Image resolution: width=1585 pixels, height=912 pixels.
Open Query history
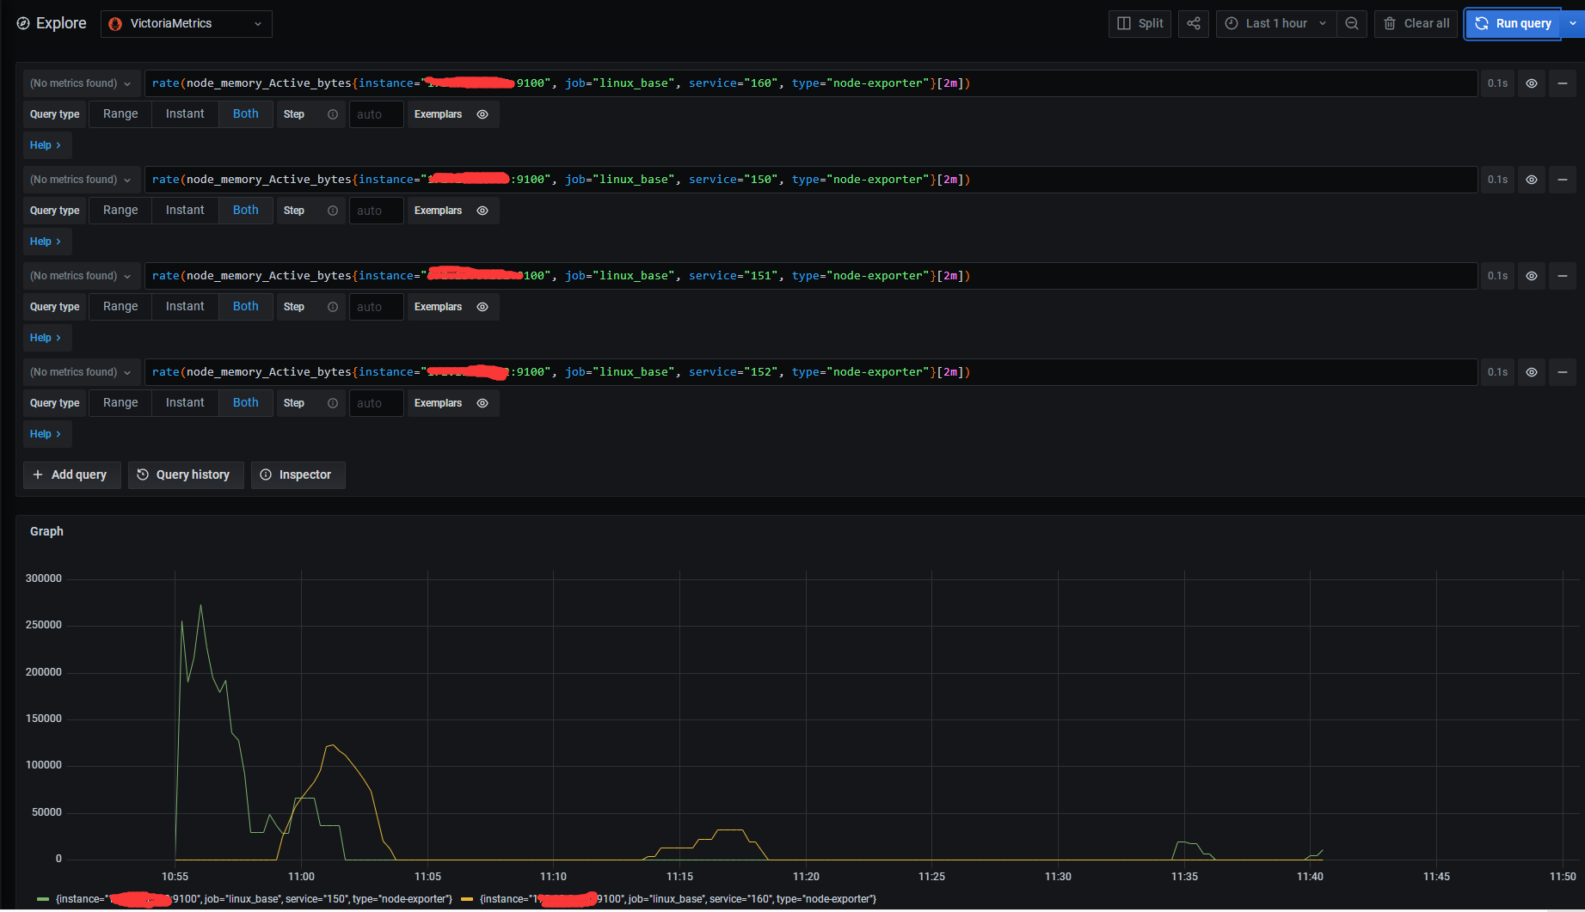pos(185,474)
